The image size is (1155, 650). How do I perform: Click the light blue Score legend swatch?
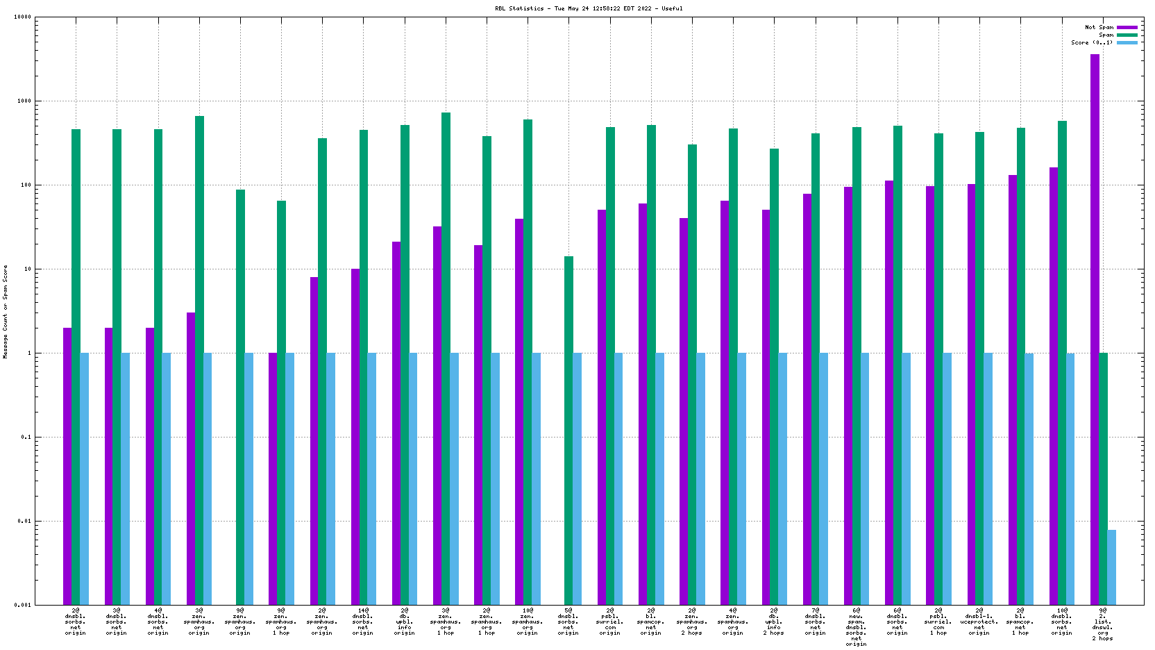[1127, 43]
